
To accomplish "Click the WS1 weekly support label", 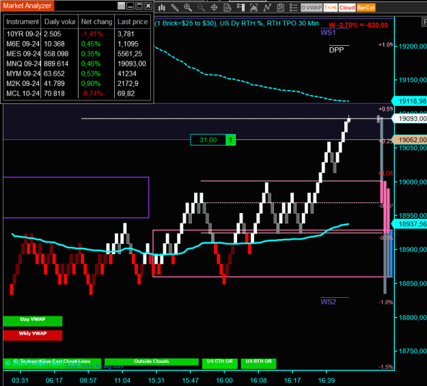I will 328,33.
